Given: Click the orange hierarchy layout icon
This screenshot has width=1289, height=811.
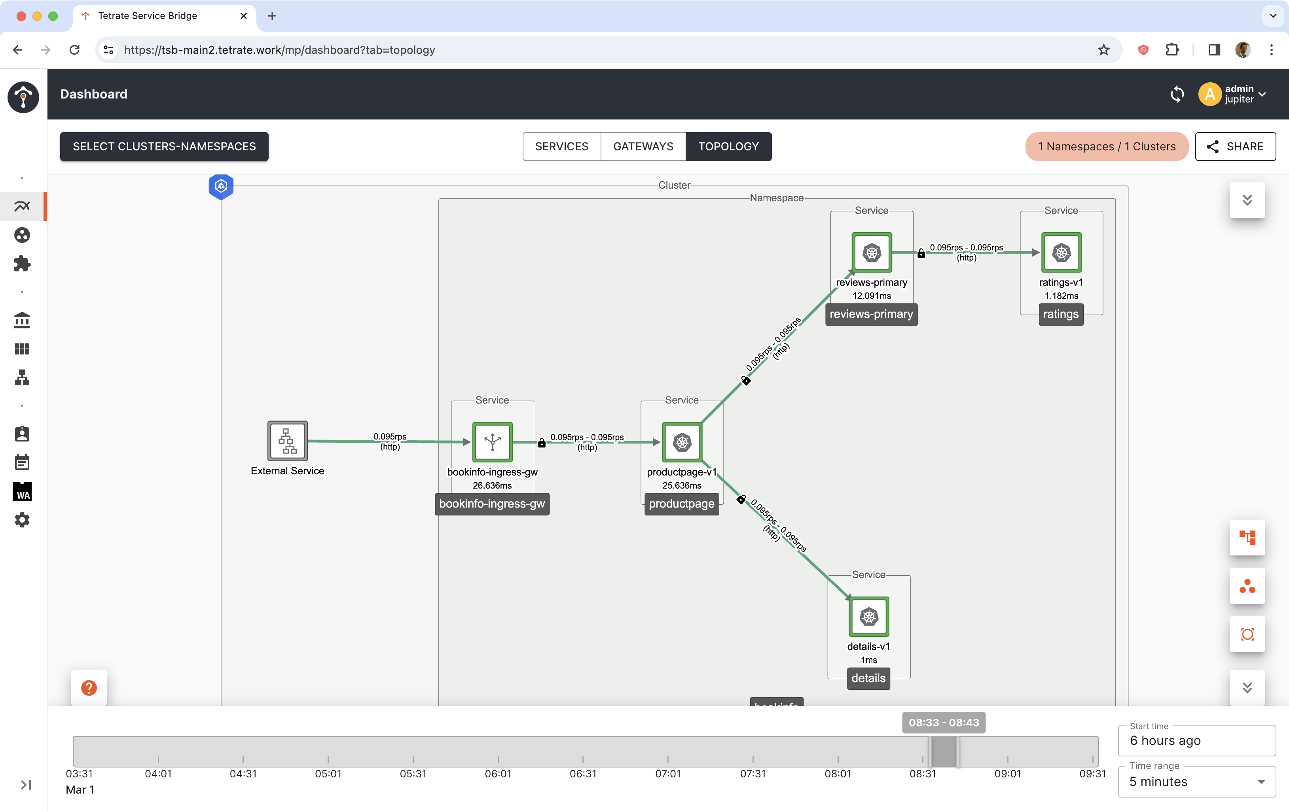Looking at the screenshot, I should [1247, 537].
